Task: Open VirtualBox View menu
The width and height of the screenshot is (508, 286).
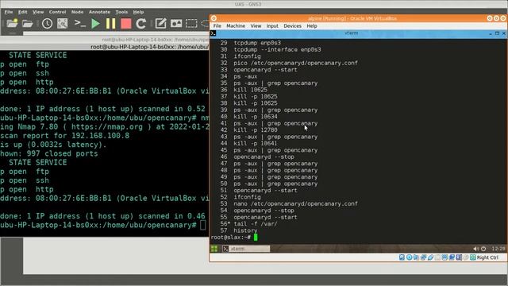Action: pos(256,26)
